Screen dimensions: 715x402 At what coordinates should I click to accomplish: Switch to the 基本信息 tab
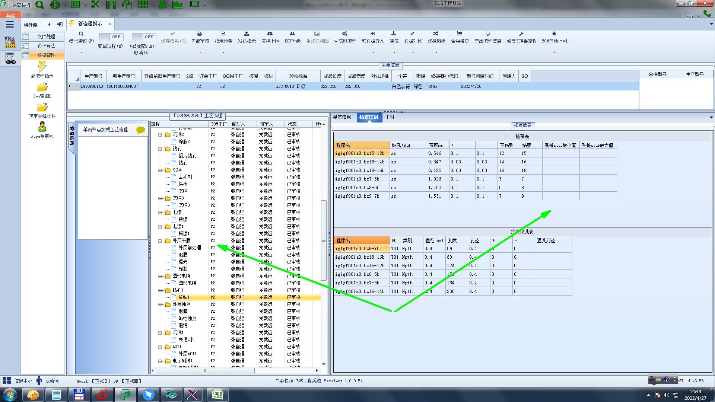(x=342, y=117)
